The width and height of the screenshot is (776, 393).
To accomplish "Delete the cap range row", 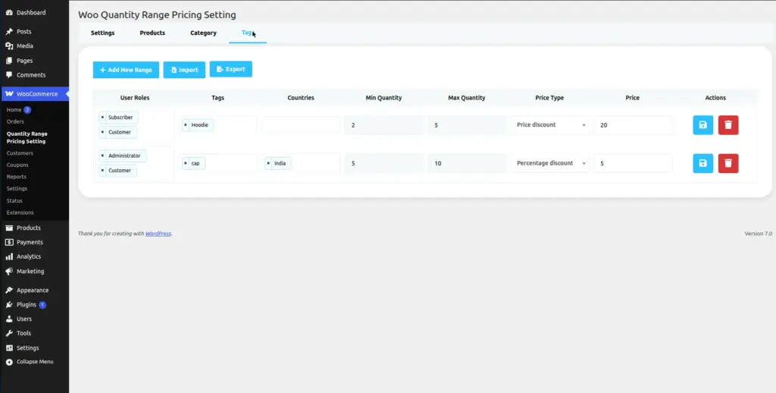I will click(x=728, y=164).
